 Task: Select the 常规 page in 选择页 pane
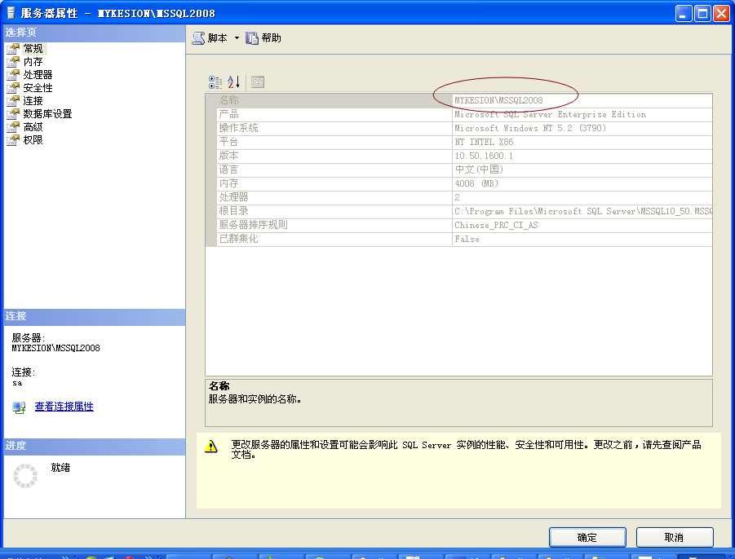[33, 48]
